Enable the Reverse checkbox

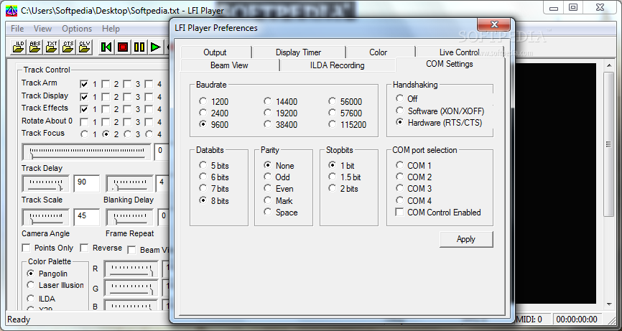coord(101,248)
